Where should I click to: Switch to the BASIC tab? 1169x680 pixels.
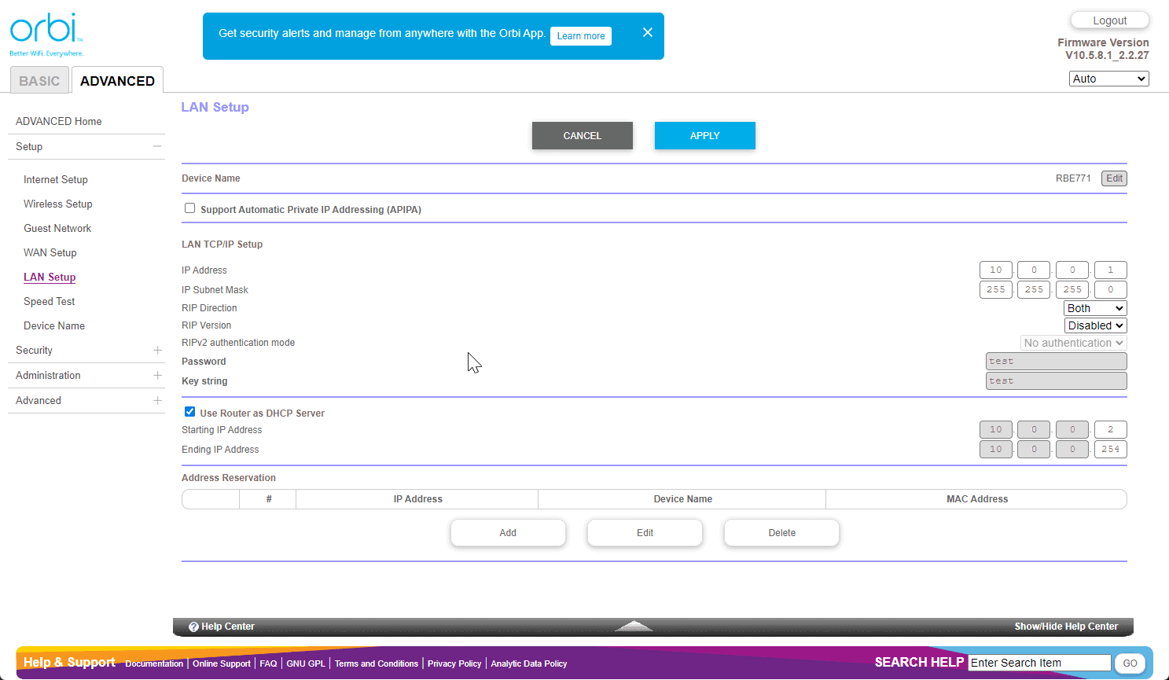(39, 81)
